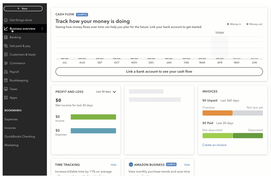
Task: Hide the Amazon Business card
Action: pos(187,165)
